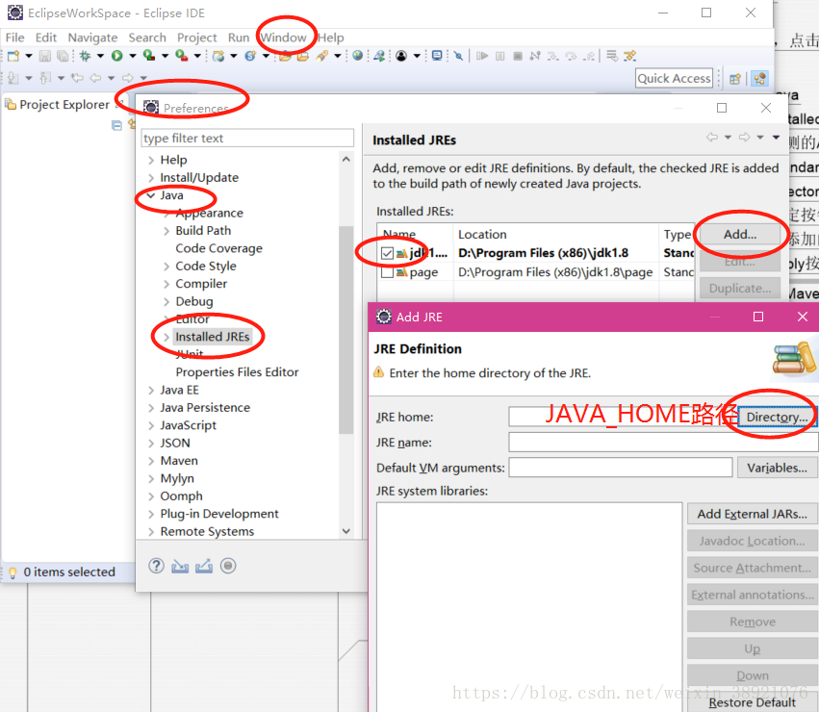Click the Save icon in the toolbar
819x712 pixels.
click(x=45, y=56)
